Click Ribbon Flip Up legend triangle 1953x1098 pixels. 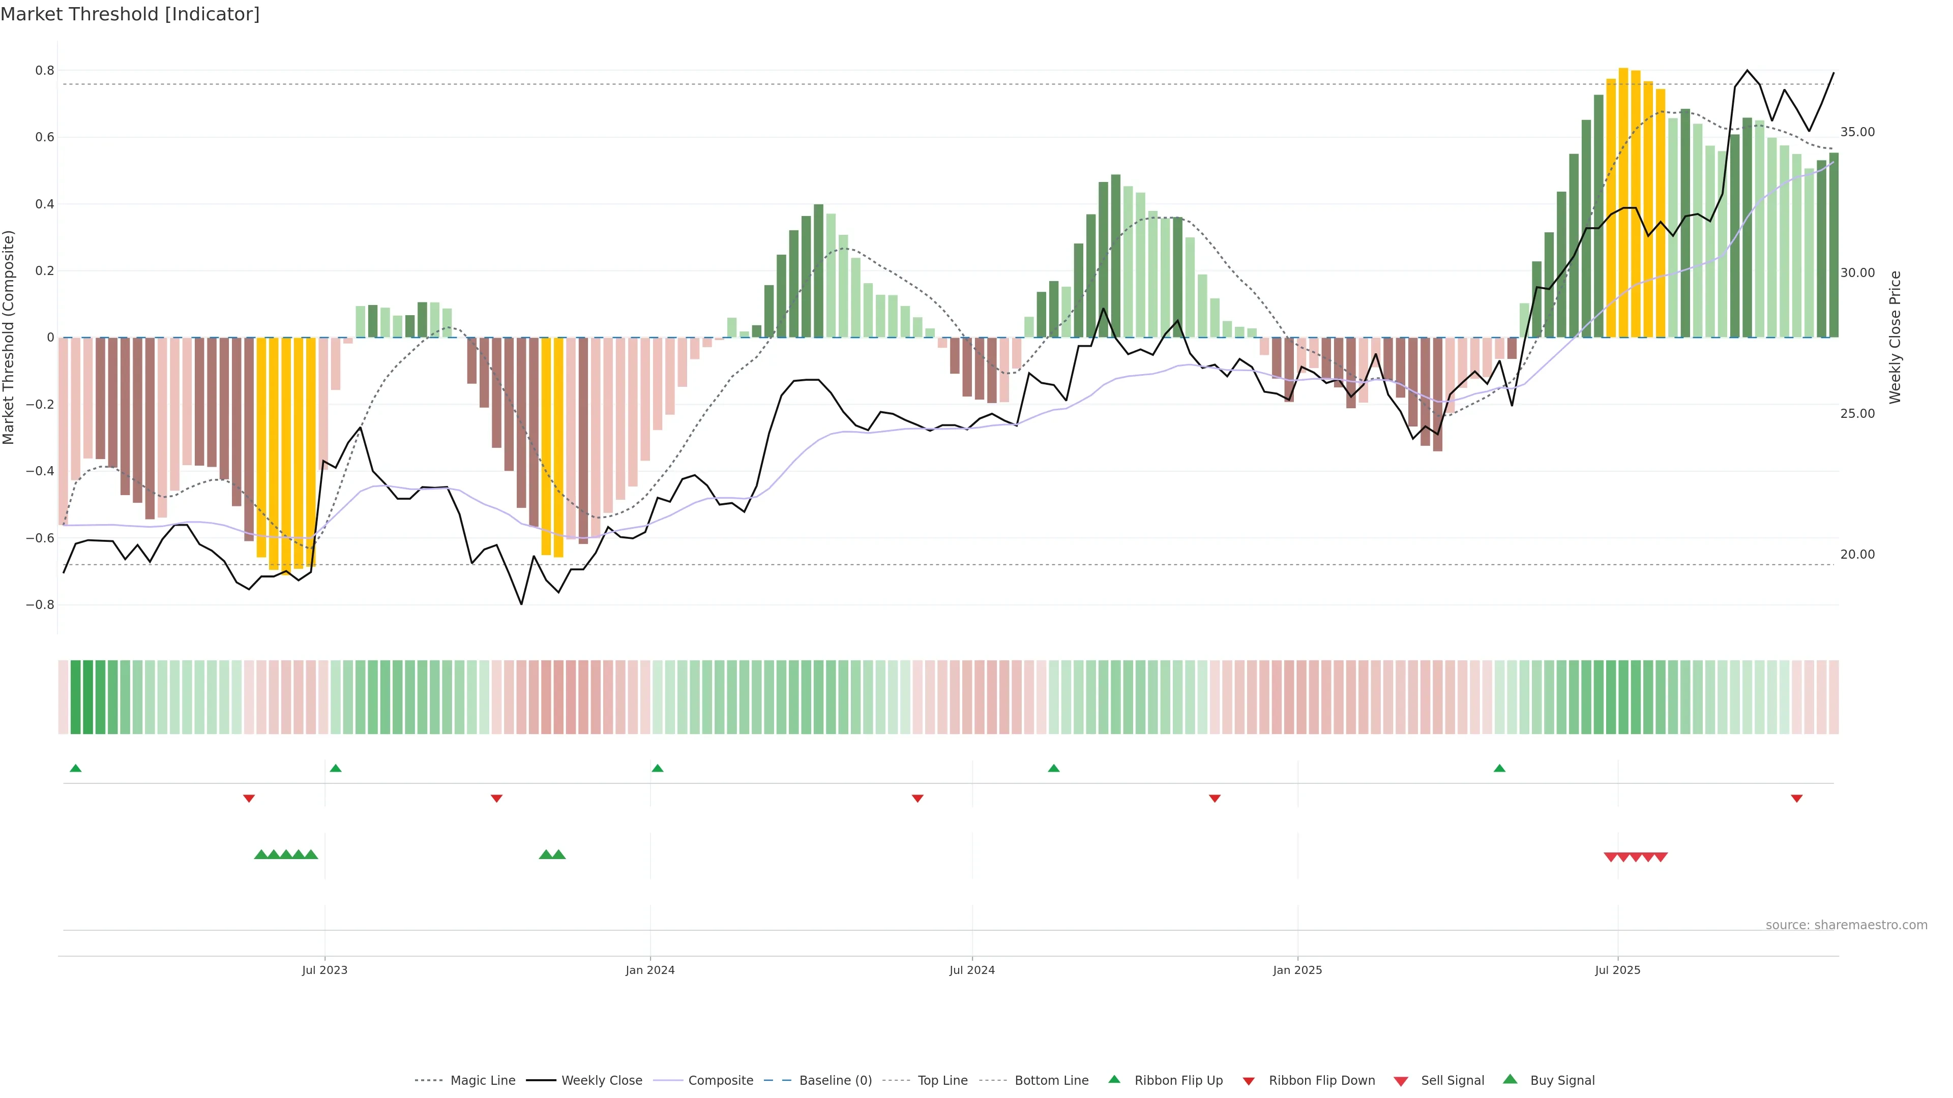point(1114,1079)
